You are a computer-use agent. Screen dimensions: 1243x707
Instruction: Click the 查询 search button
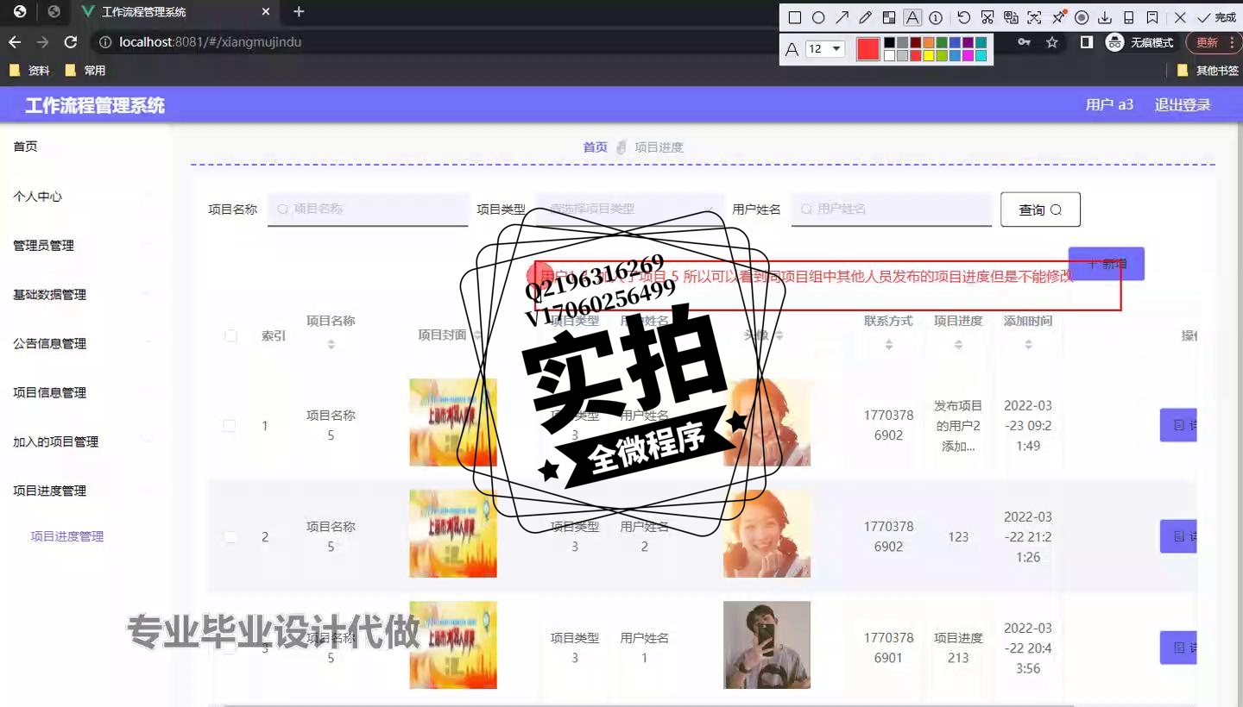click(1040, 210)
